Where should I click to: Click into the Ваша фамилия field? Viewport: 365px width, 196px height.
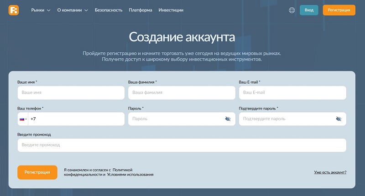click(x=182, y=93)
